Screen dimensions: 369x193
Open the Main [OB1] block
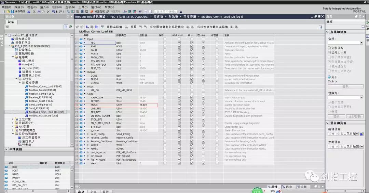pos(28,64)
